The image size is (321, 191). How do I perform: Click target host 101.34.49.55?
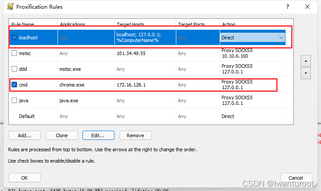[131, 53]
